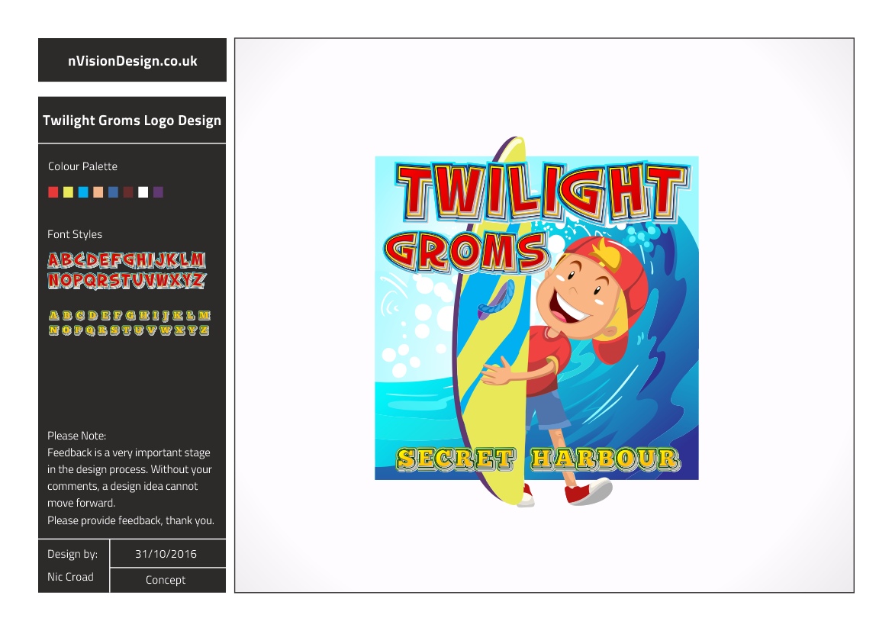Image resolution: width=892 pixels, height=631 pixels.
Task: Click the Nic Croad designer name
Action: click(x=70, y=577)
